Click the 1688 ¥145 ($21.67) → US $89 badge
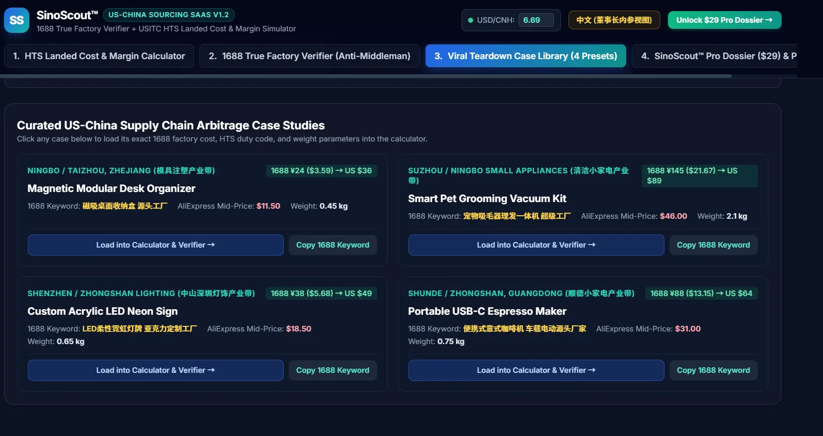Viewport: 823px width, 436px height. pos(699,176)
